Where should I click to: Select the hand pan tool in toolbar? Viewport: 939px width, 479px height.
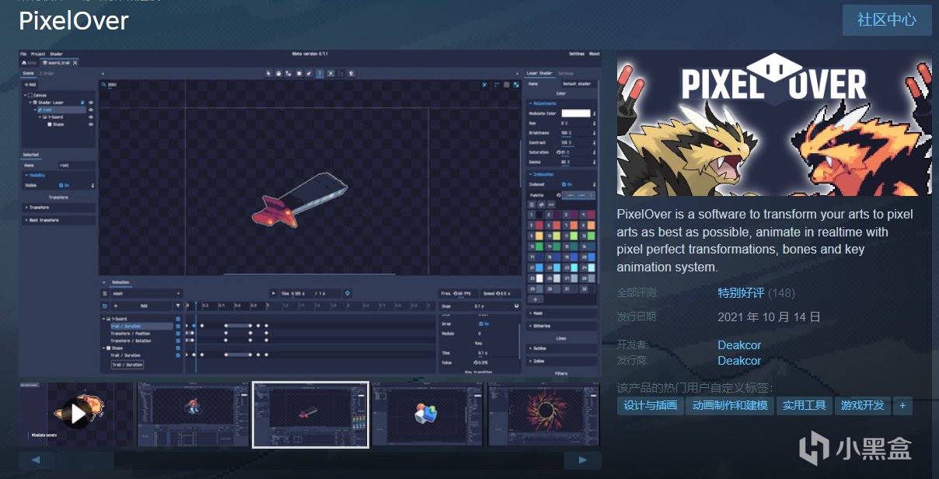pyautogui.click(x=278, y=73)
